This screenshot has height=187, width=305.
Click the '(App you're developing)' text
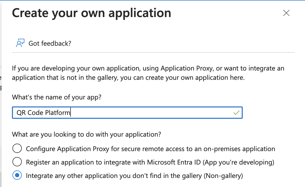point(239,162)
